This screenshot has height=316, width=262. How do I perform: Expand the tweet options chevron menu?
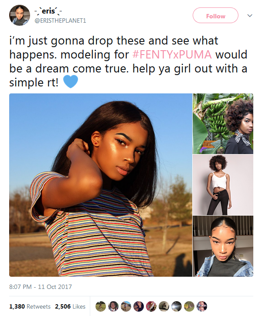pos(249,16)
